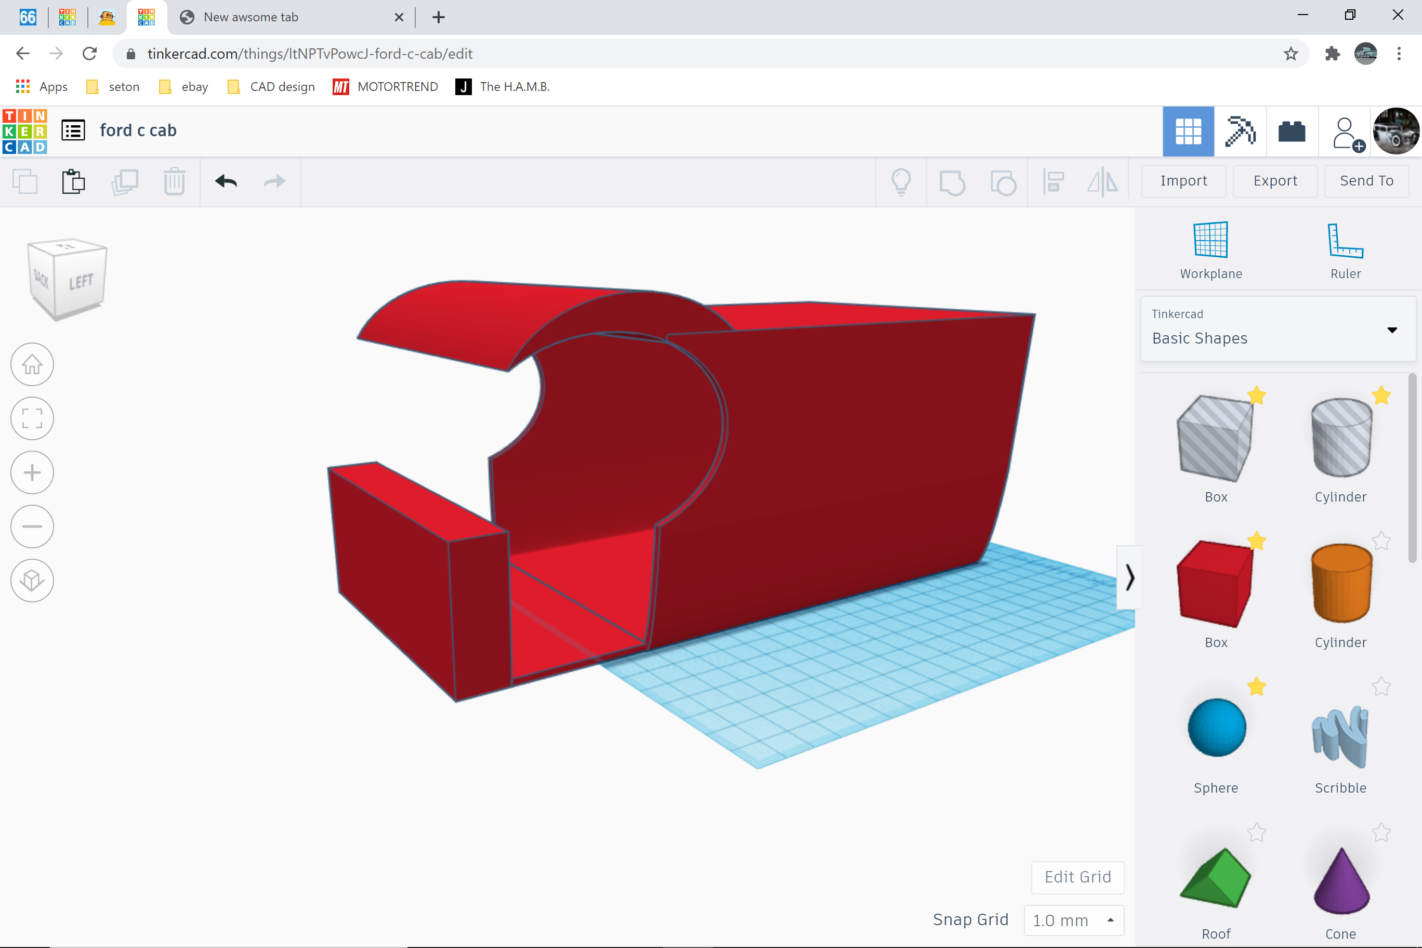This screenshot has width=1422, height=948.
Task: Click the Fit all in view button
Action: (x=32, y=418)
